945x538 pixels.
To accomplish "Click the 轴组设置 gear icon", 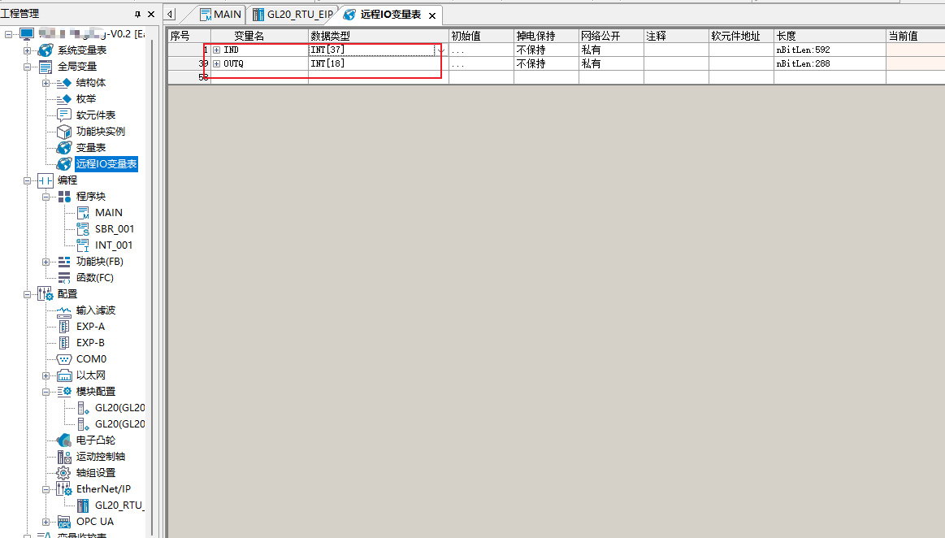I will coord(64,473).
